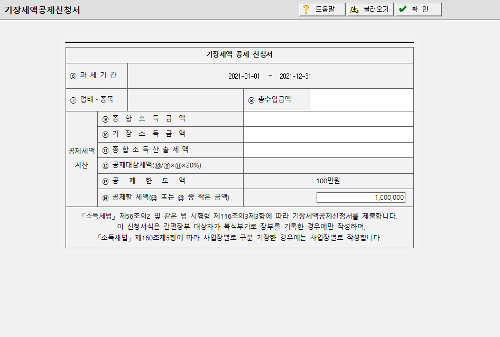Select the 업태·종목 value cell

coord(186,100)
